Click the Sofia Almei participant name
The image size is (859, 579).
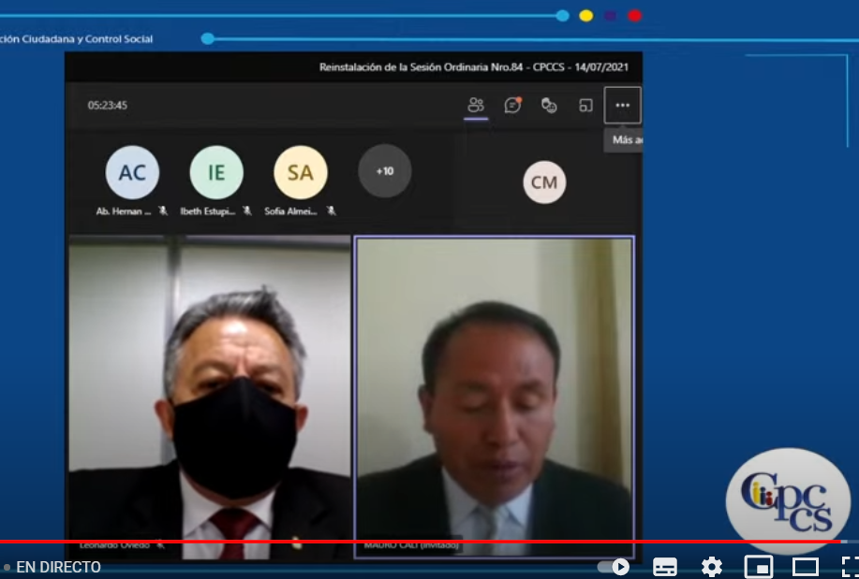pos(290,211)
